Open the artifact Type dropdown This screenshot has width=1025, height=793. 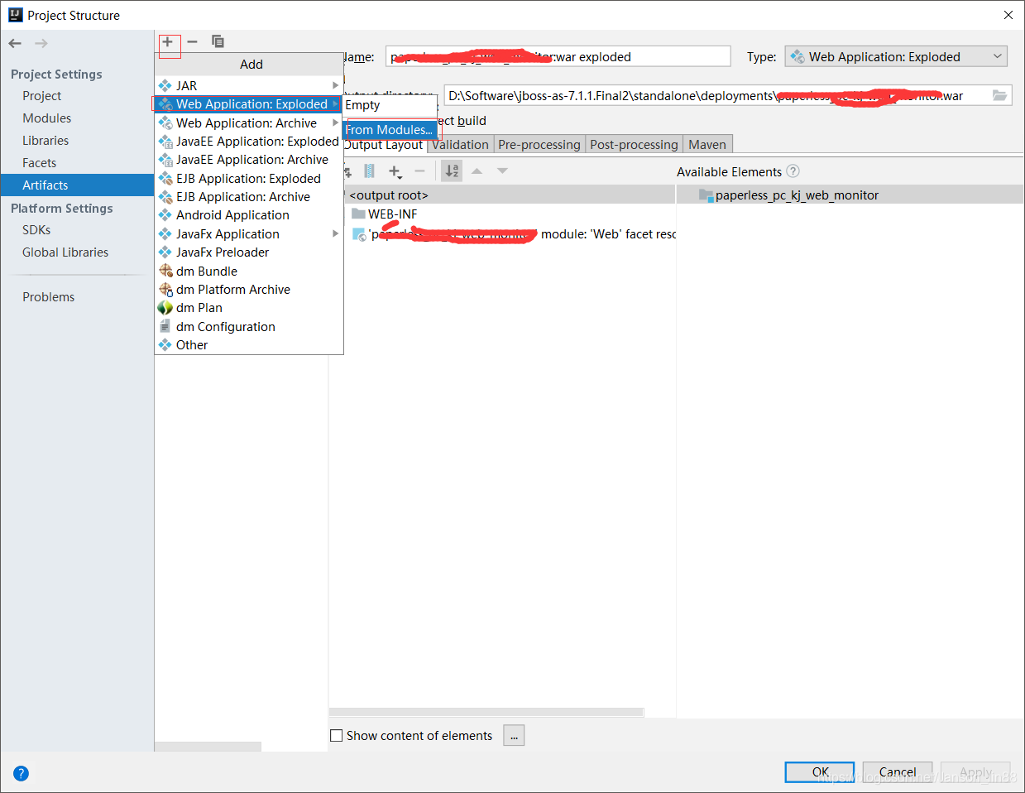(896, 56)
